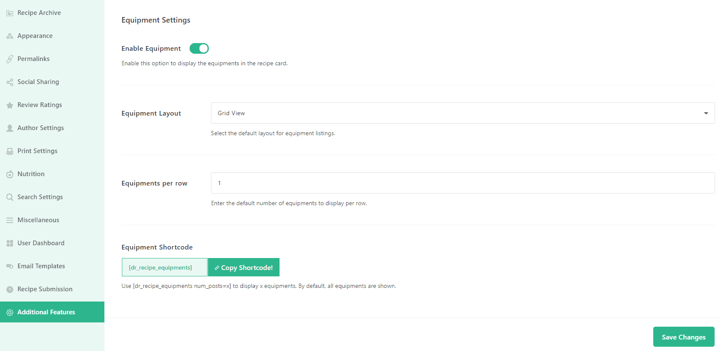Click the Permalinks link icon

click(10, 59)
